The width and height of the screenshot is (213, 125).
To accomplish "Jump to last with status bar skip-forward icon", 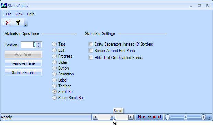I will [159, 117].
